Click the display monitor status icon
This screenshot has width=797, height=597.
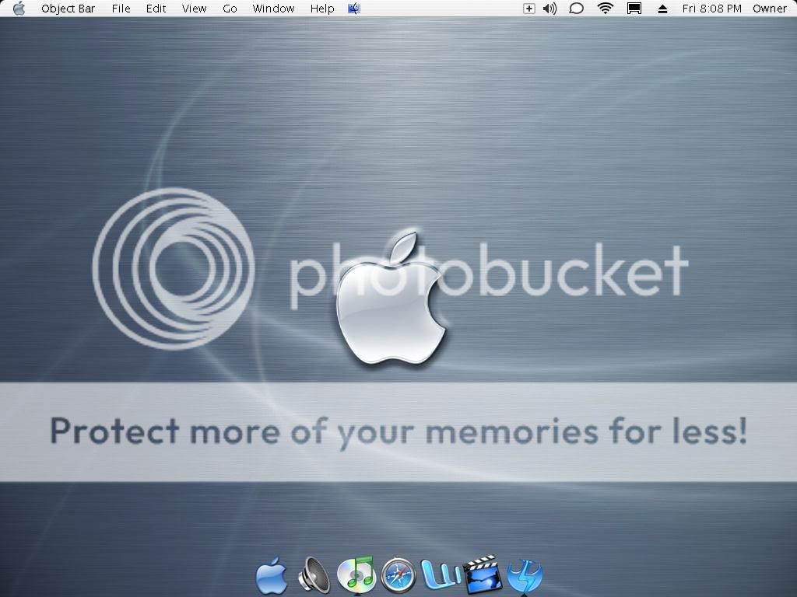634,9
